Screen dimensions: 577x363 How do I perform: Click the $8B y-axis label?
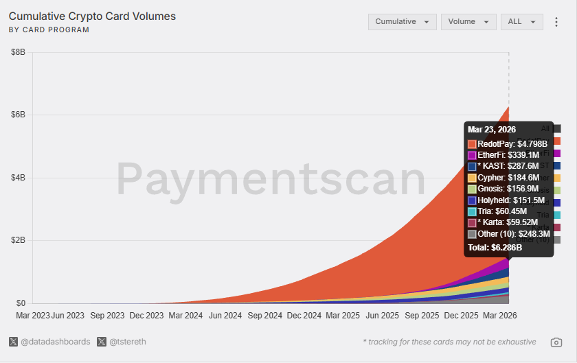click(18, 52)
